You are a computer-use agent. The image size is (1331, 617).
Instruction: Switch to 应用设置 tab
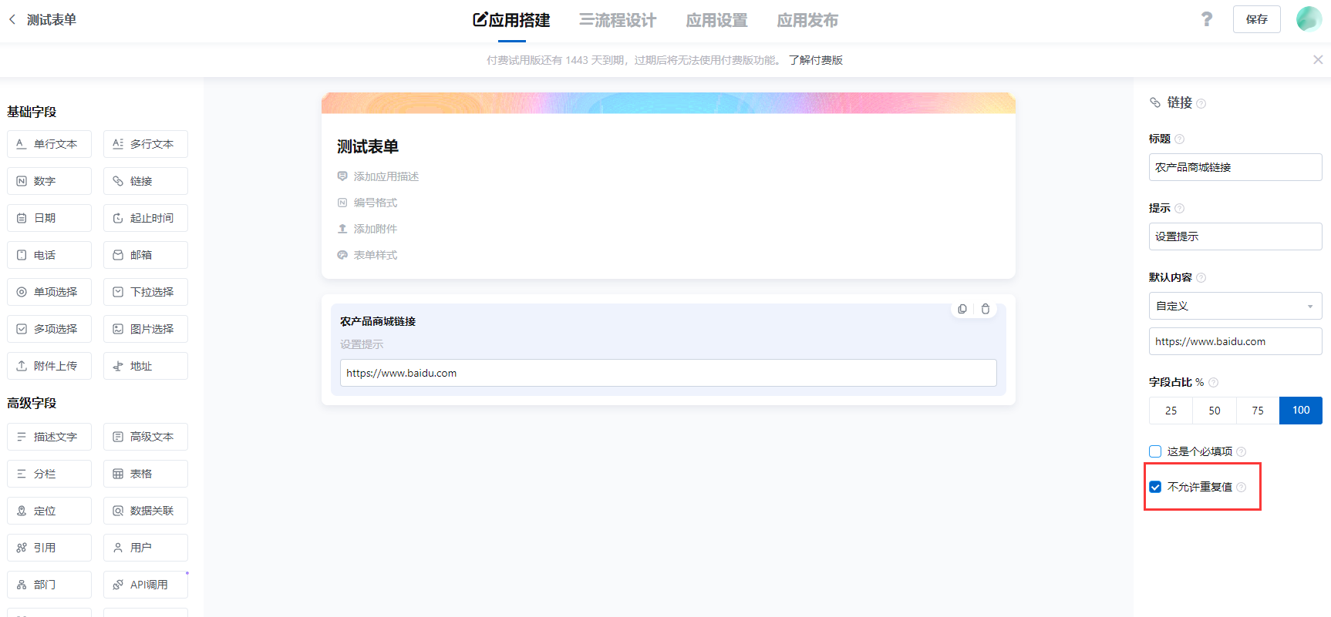[716, 20]
